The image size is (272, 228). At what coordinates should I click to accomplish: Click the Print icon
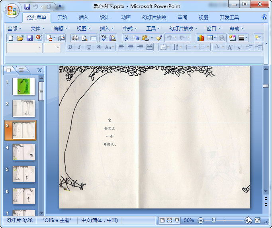pos(75,38)
